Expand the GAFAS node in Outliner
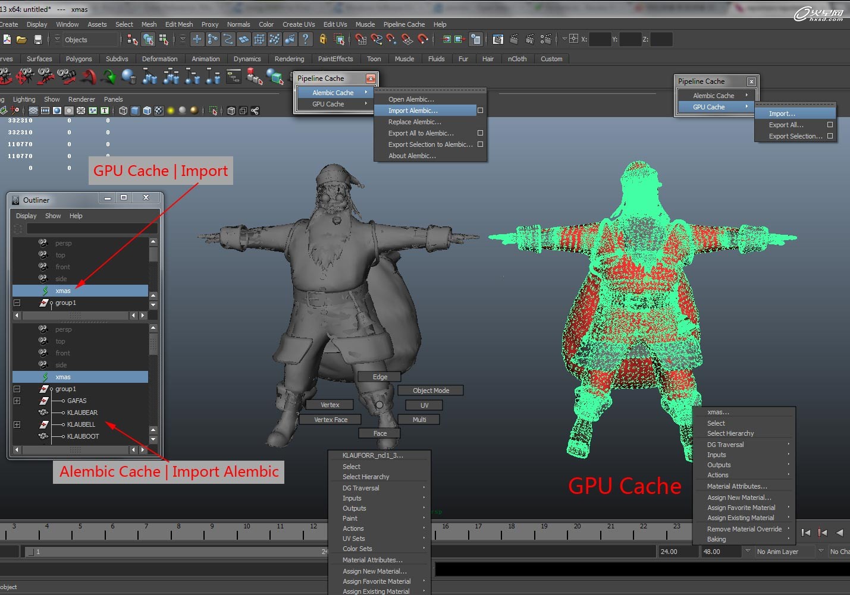Screen dimensions: 850x595 point(17,401)
